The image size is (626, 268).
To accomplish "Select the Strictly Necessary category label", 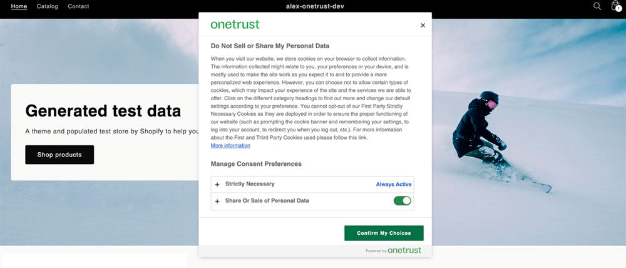I will click(250, 184).
